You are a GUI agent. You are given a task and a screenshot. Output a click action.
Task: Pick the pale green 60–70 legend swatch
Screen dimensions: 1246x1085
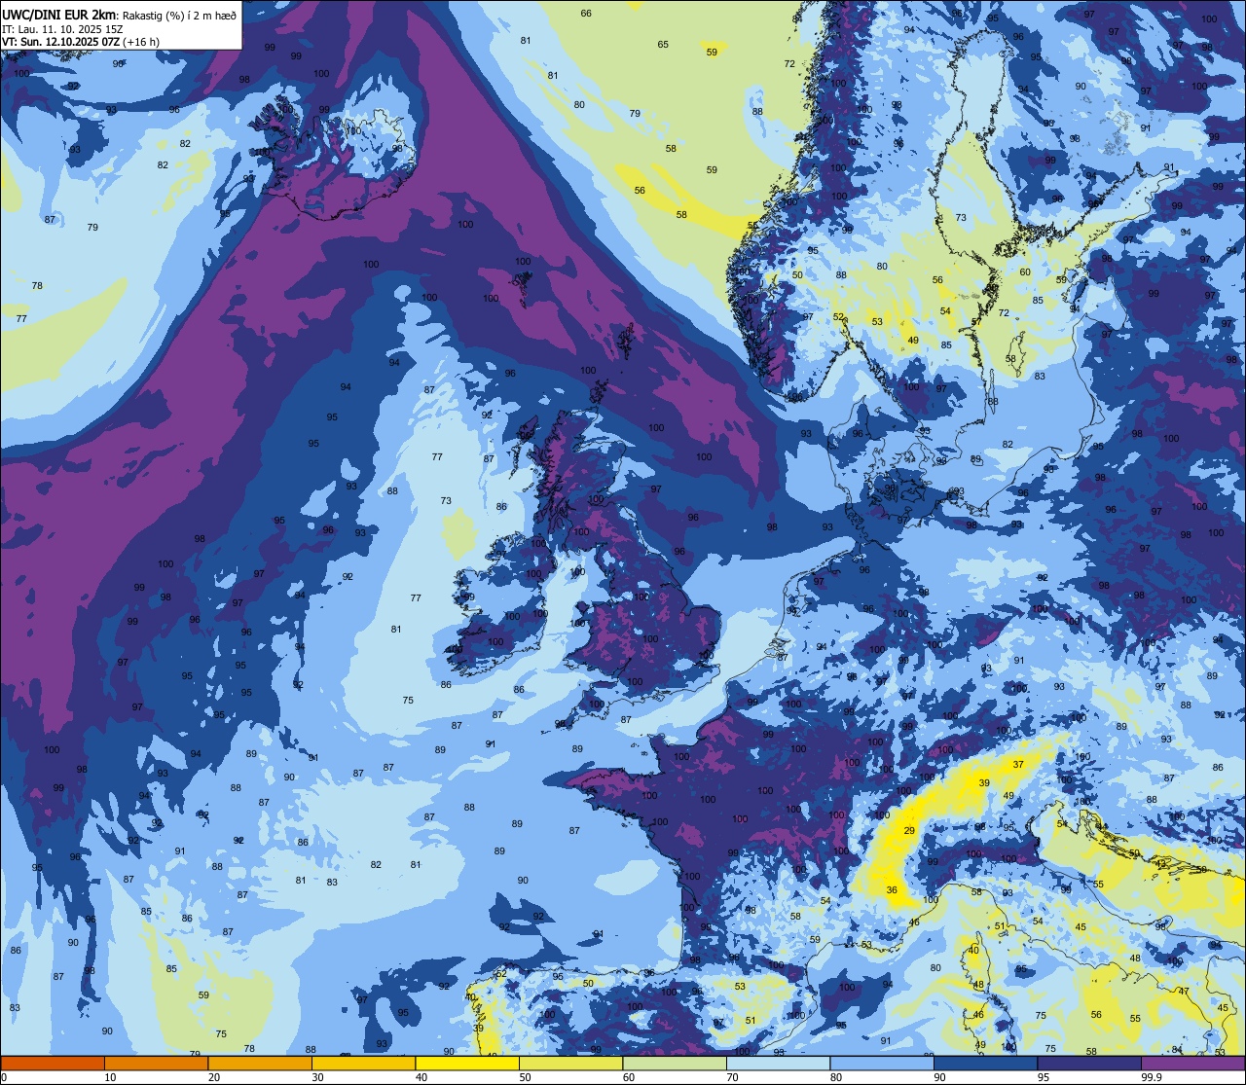point(674,1063)
